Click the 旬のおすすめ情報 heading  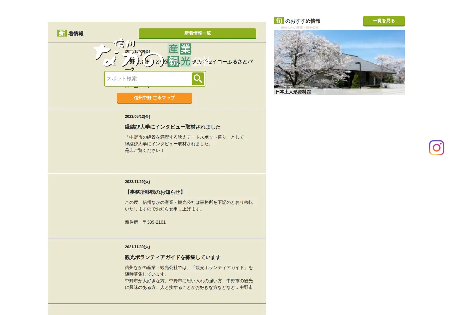[x=298, y=21]
